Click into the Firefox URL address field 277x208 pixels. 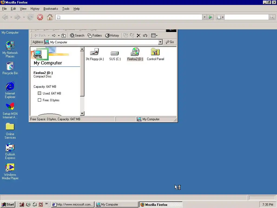(129, 17)
